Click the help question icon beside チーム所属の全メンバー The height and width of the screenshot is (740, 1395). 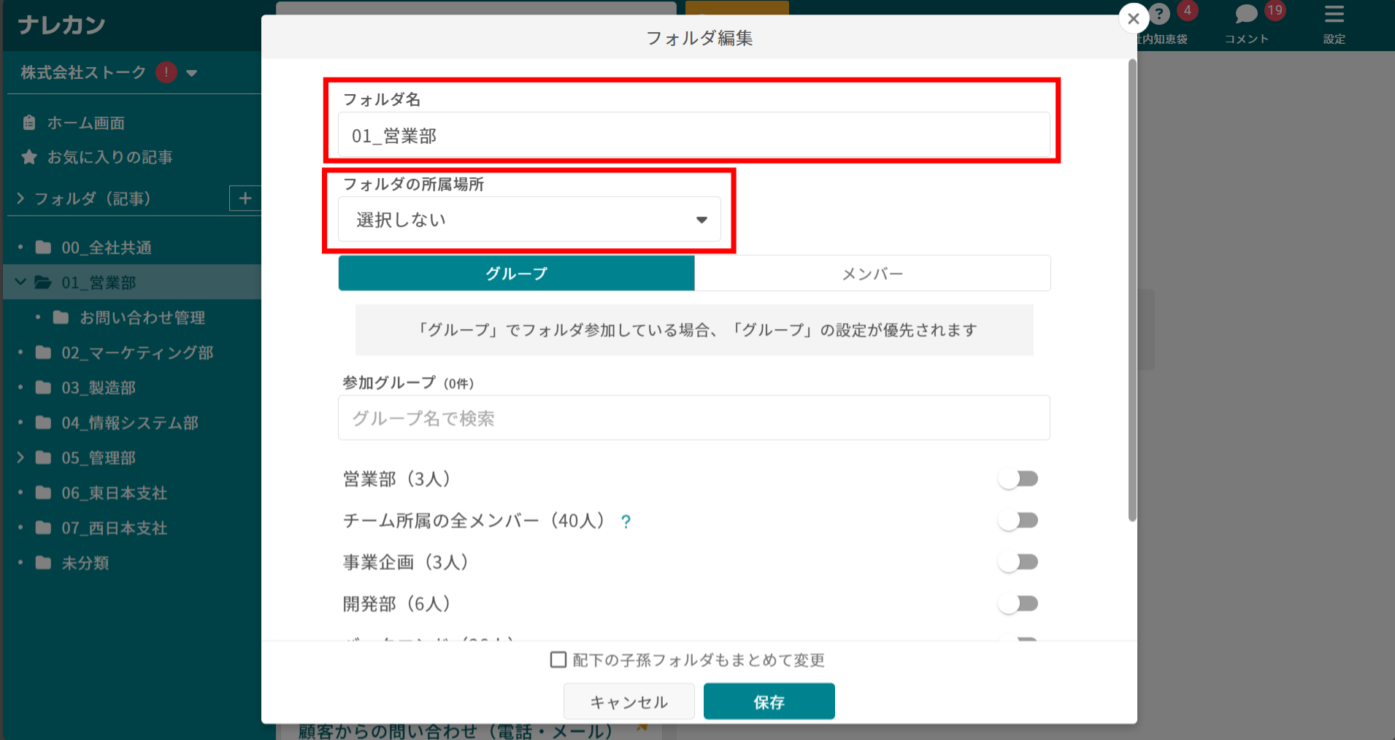point(626,521)
